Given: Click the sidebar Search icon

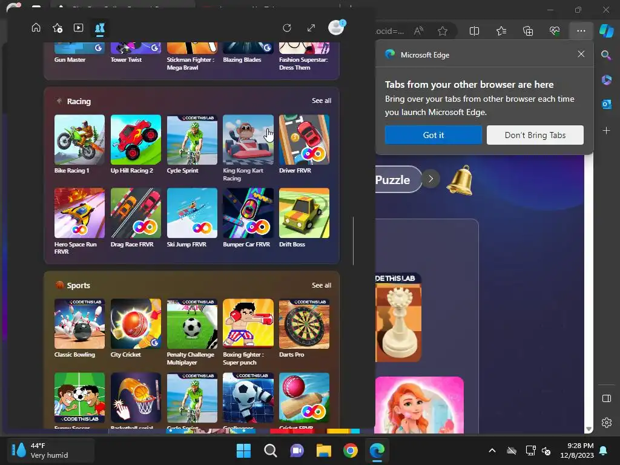Looking at the screenshot, I should click(605, 55).
